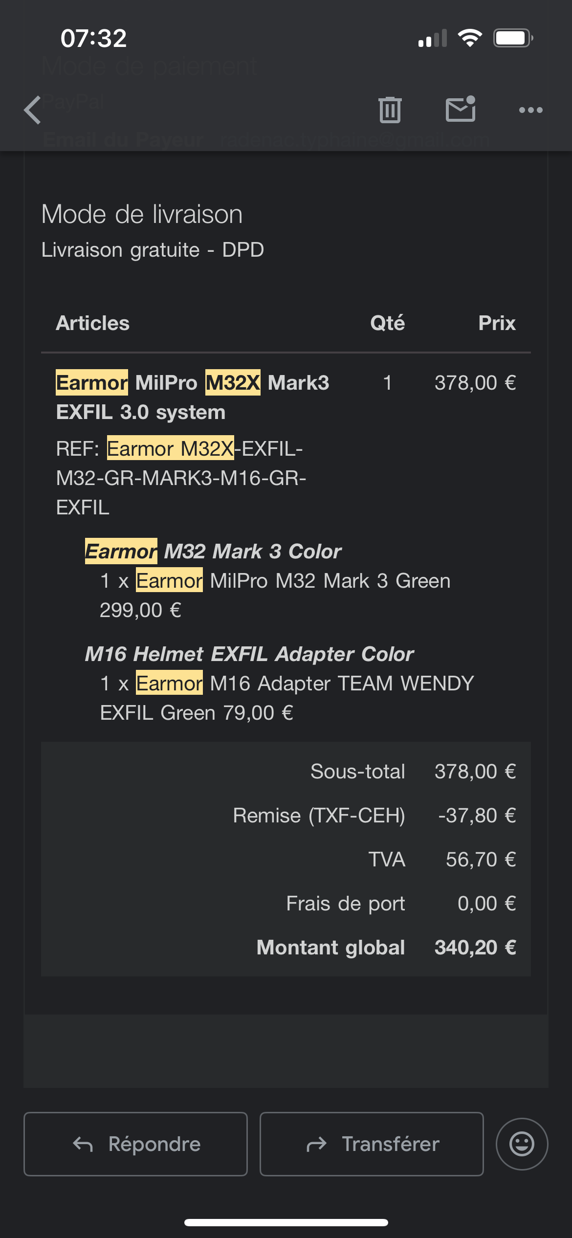Image resolution: width=572 pixels, height=1238 pixels.
Task: Tap the cellular signal bars
Action: pos(433,39)
